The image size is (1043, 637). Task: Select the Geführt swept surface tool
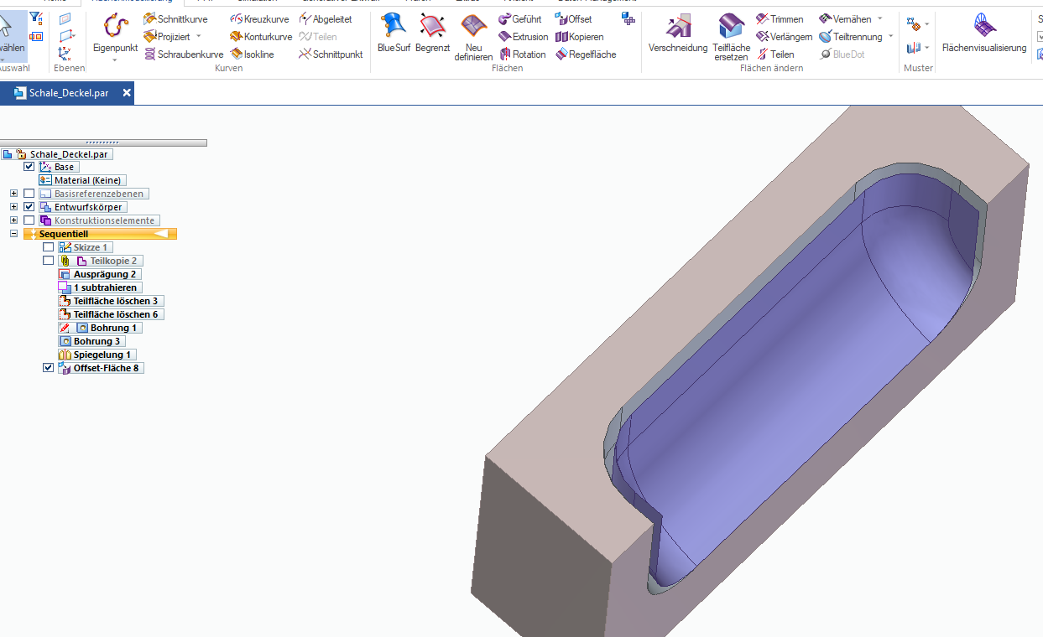coord(520,19)
